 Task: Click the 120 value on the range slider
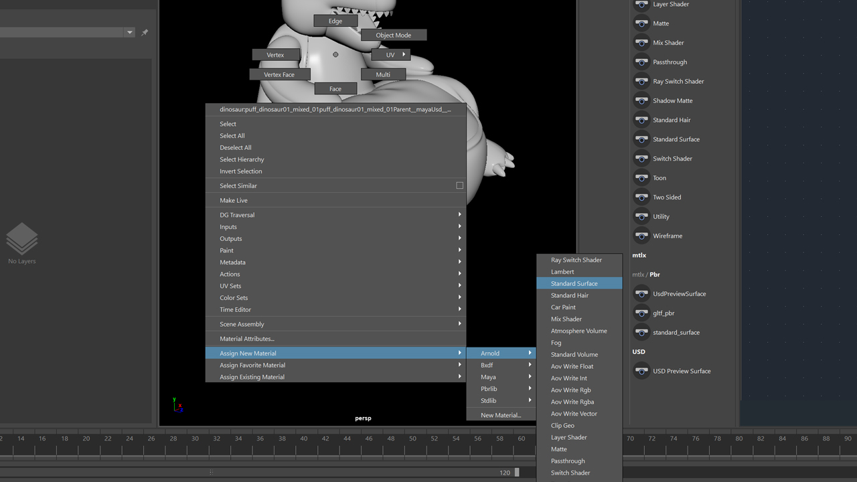point(505,473)
